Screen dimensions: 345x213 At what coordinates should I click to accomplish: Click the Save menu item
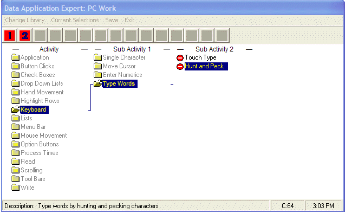(112, 20)
